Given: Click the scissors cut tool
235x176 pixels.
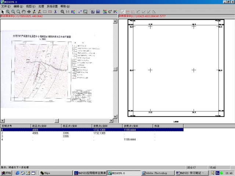Looking at the screenshot, I should [x=55, y=12].
